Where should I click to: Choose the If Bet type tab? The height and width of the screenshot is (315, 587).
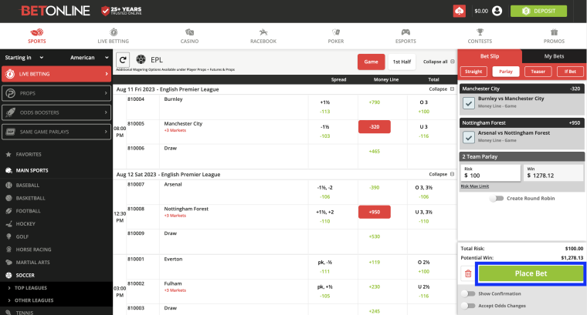pos(570,72)
